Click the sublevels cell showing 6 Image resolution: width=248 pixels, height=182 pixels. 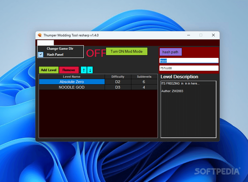pos(144,82)
